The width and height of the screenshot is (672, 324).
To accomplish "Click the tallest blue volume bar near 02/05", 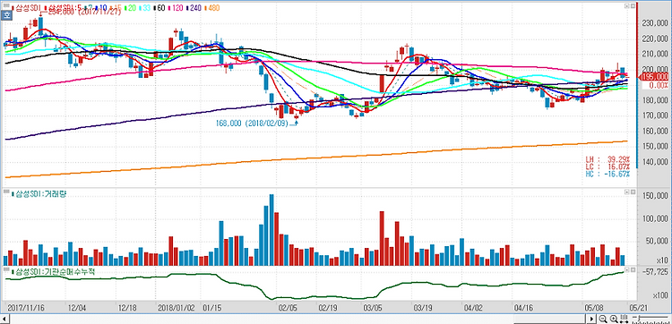I will (271, 230).
